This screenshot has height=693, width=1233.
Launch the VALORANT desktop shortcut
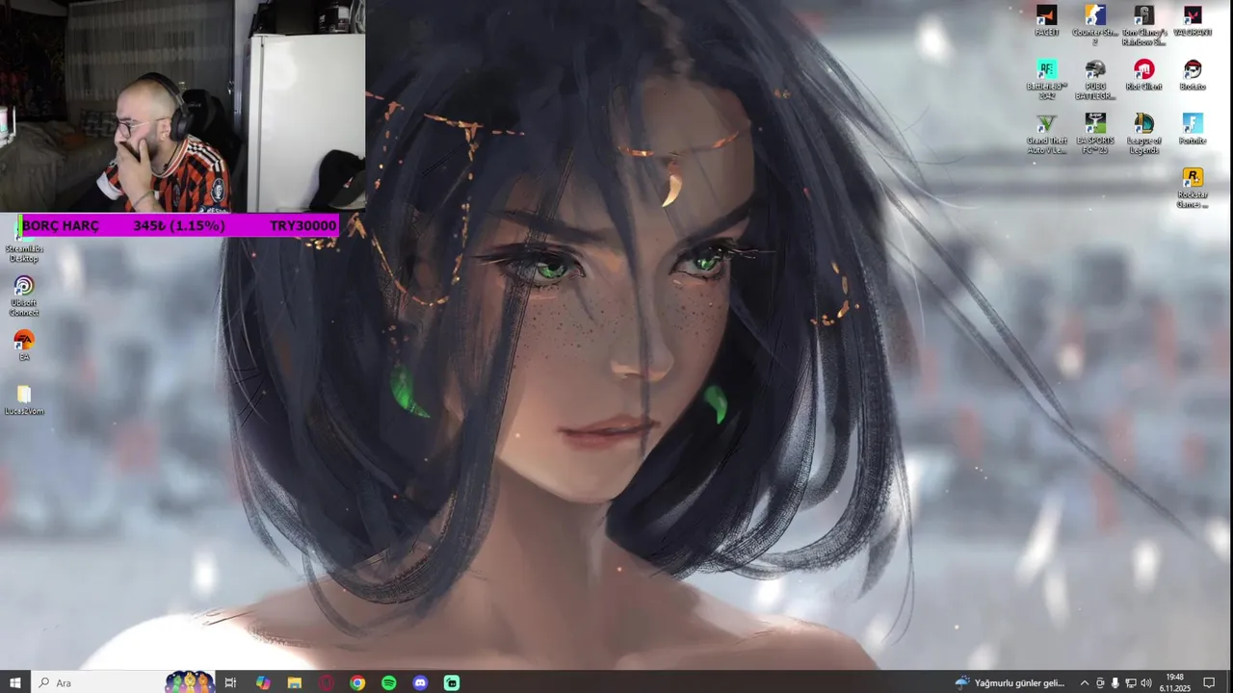tap(1193, 21)
